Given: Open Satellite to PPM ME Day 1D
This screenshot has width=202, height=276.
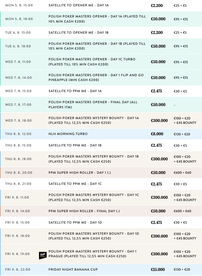Looking at the screenshot, I should pos(78,223).
